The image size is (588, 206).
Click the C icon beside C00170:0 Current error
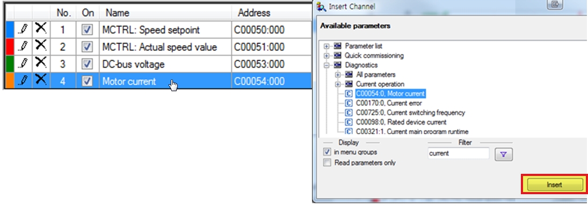[x=349, y=103]
